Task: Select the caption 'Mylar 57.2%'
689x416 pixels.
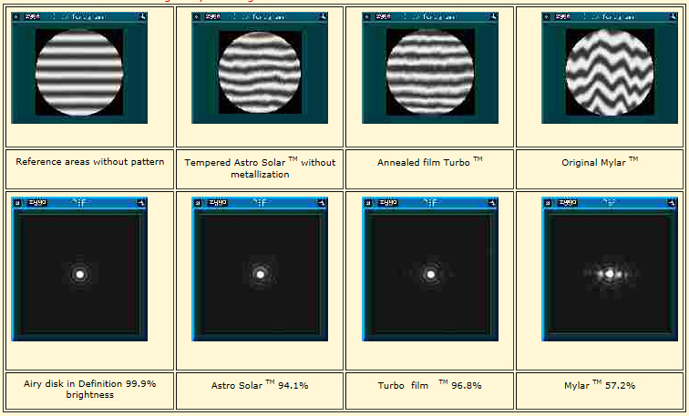Action: (x=600, y=385)
